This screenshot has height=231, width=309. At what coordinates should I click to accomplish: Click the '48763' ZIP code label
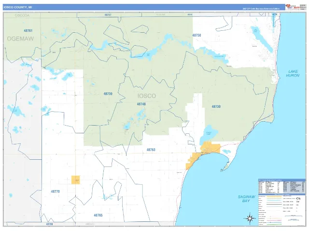[x=151, y=150]
